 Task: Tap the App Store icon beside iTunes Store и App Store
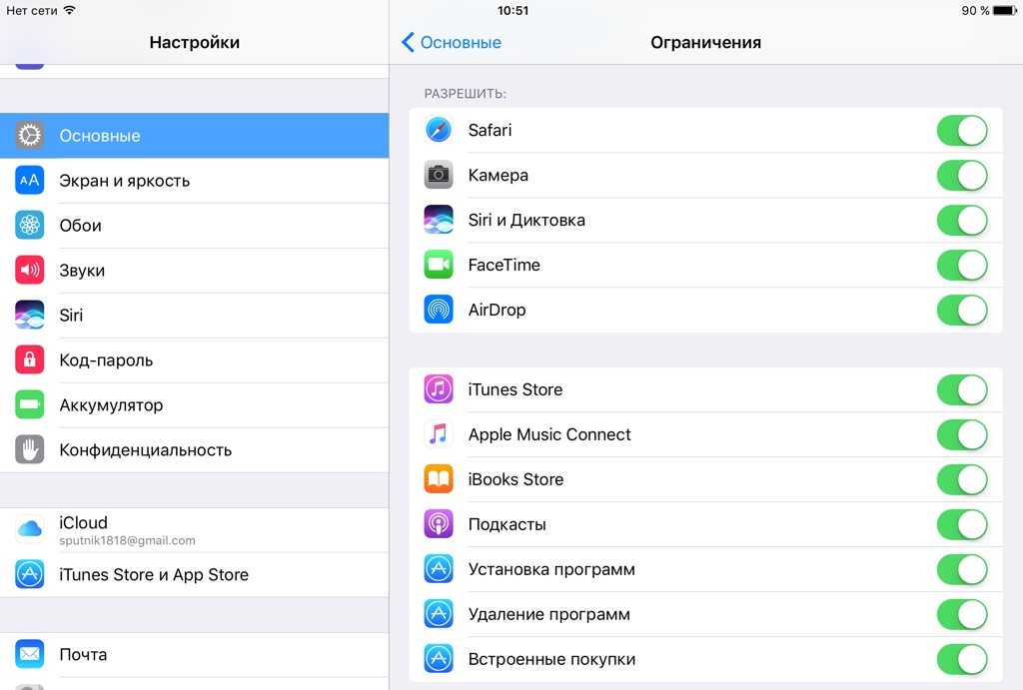29,574
